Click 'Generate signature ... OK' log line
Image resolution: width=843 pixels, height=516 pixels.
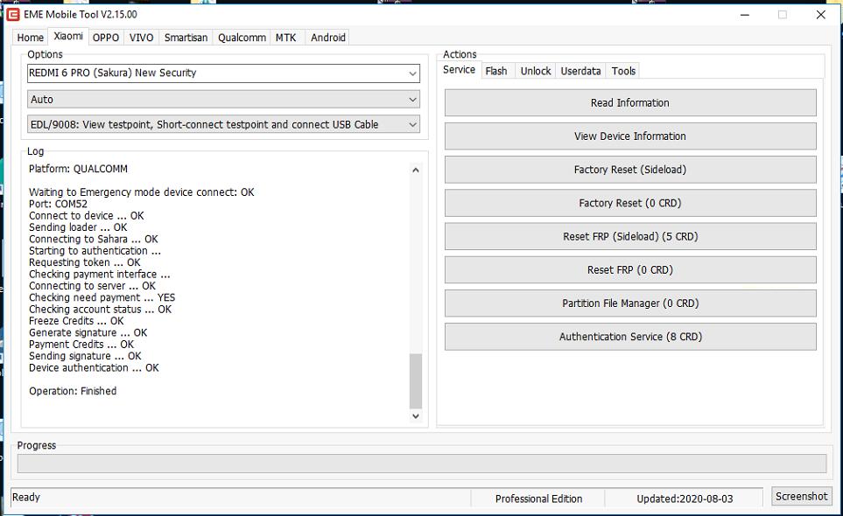[x=88, y=333]
